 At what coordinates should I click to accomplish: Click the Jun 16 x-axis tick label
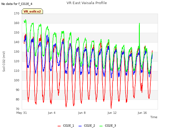coord(142,113)
